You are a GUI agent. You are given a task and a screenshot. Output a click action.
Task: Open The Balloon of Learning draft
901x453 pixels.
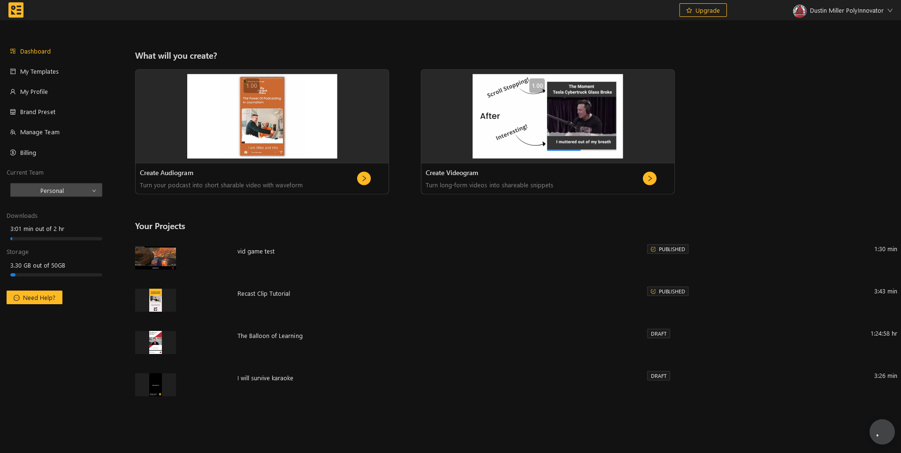click(x=270, y=336)
